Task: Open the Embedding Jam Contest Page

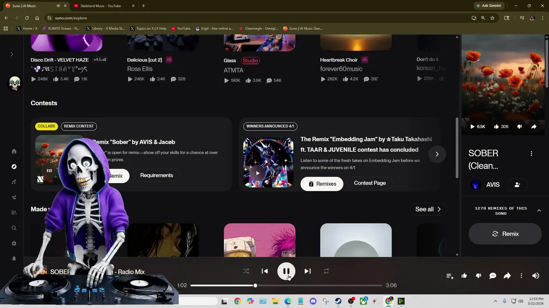Action: coord(370,183)
